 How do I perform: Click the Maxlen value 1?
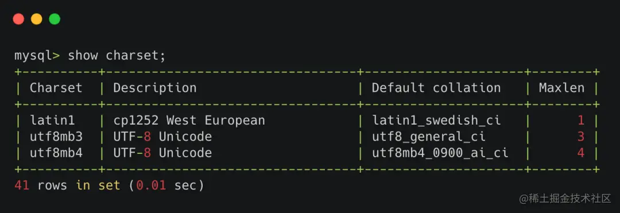click(x=580, y=121)
